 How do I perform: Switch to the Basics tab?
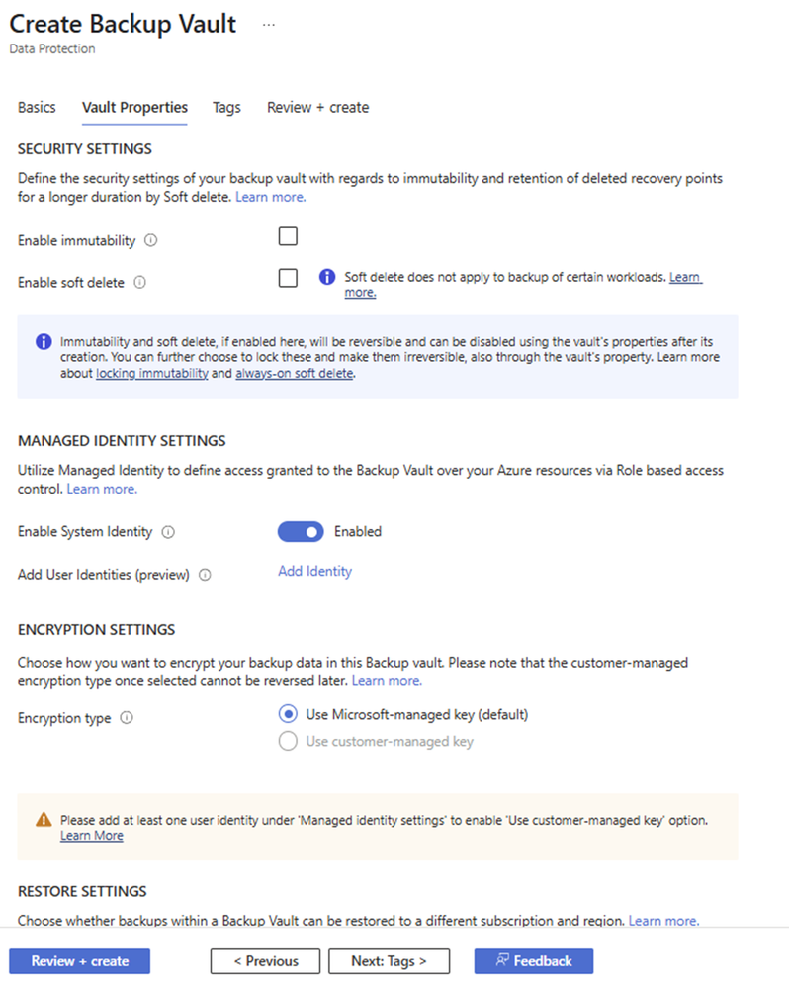tap(37, 107)
